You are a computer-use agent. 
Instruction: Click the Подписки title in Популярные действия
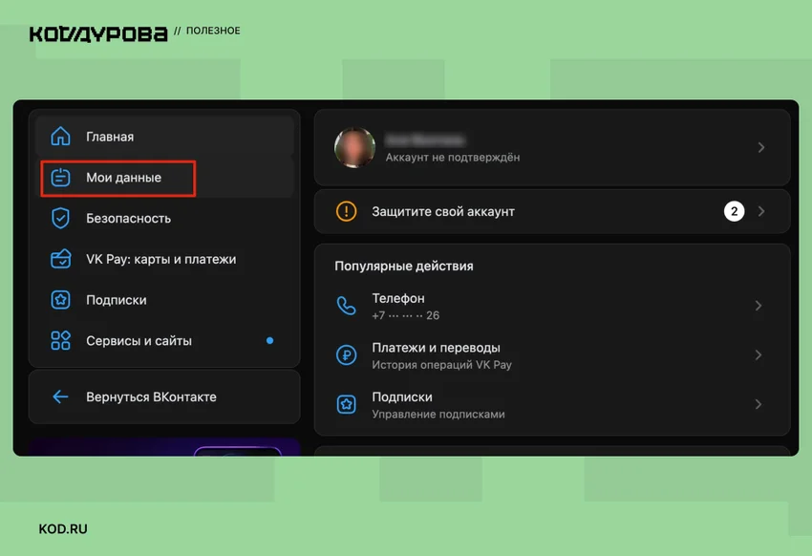402,397
